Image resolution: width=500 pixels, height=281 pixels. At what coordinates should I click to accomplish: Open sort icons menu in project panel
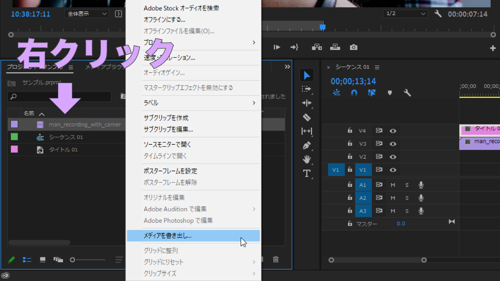click(x=119, y=260)
